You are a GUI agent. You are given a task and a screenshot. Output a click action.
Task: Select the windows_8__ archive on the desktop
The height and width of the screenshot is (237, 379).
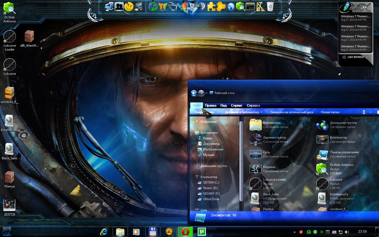pos(9,95)
